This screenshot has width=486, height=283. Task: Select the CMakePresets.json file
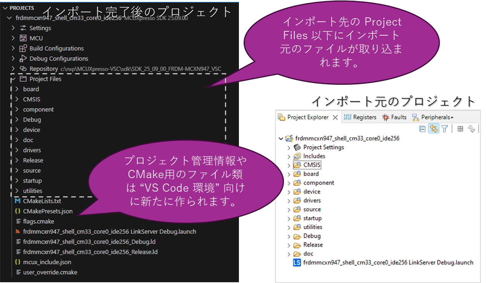[47, 211]
